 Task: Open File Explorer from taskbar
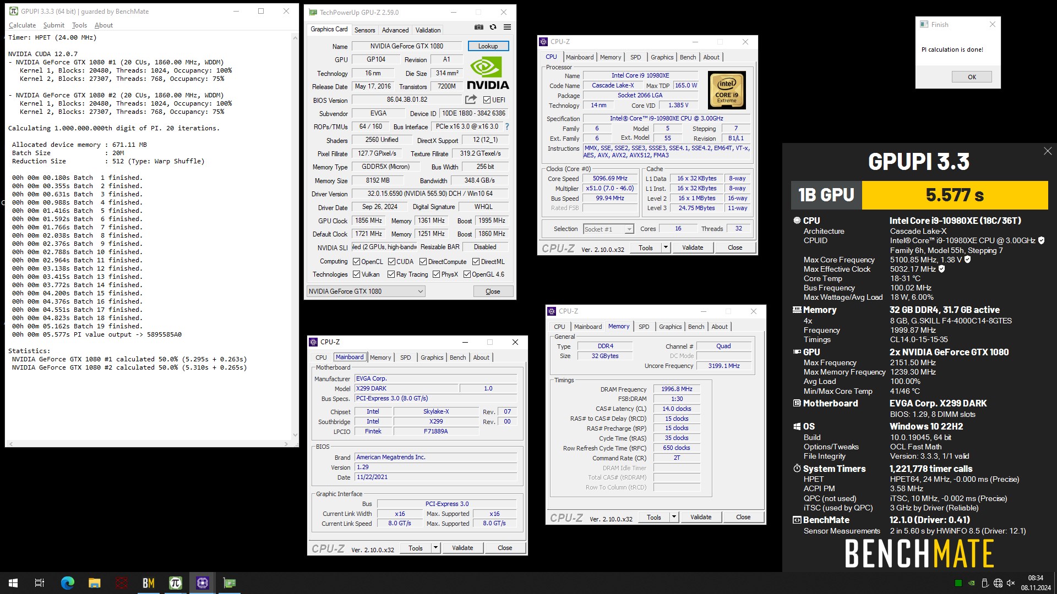(x=95, y=583)
